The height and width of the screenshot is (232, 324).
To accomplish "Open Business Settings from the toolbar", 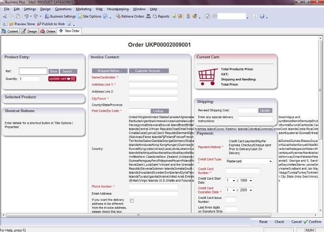I will (x=60, y=16).
